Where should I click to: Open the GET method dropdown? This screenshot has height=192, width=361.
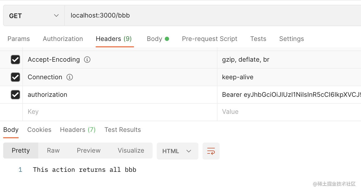(x=34, y=16)
